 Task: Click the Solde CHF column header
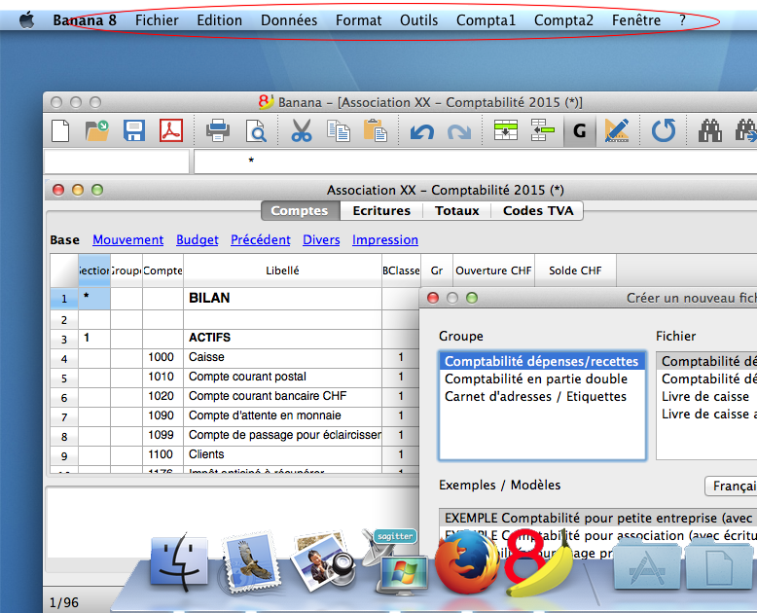(x=575, y=270)
